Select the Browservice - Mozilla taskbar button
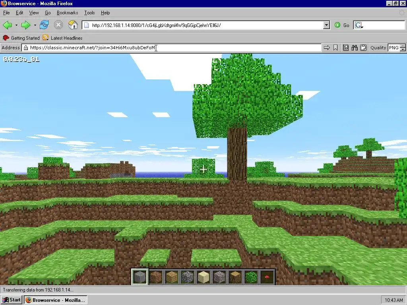This screenshot has width=407, height=305. 56,300
